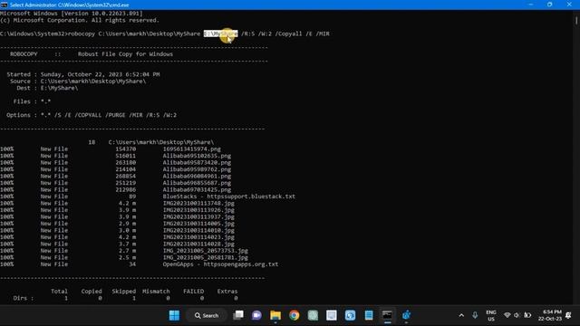Click file name IMG20231003113937.jpg

(x=198, y=216)
